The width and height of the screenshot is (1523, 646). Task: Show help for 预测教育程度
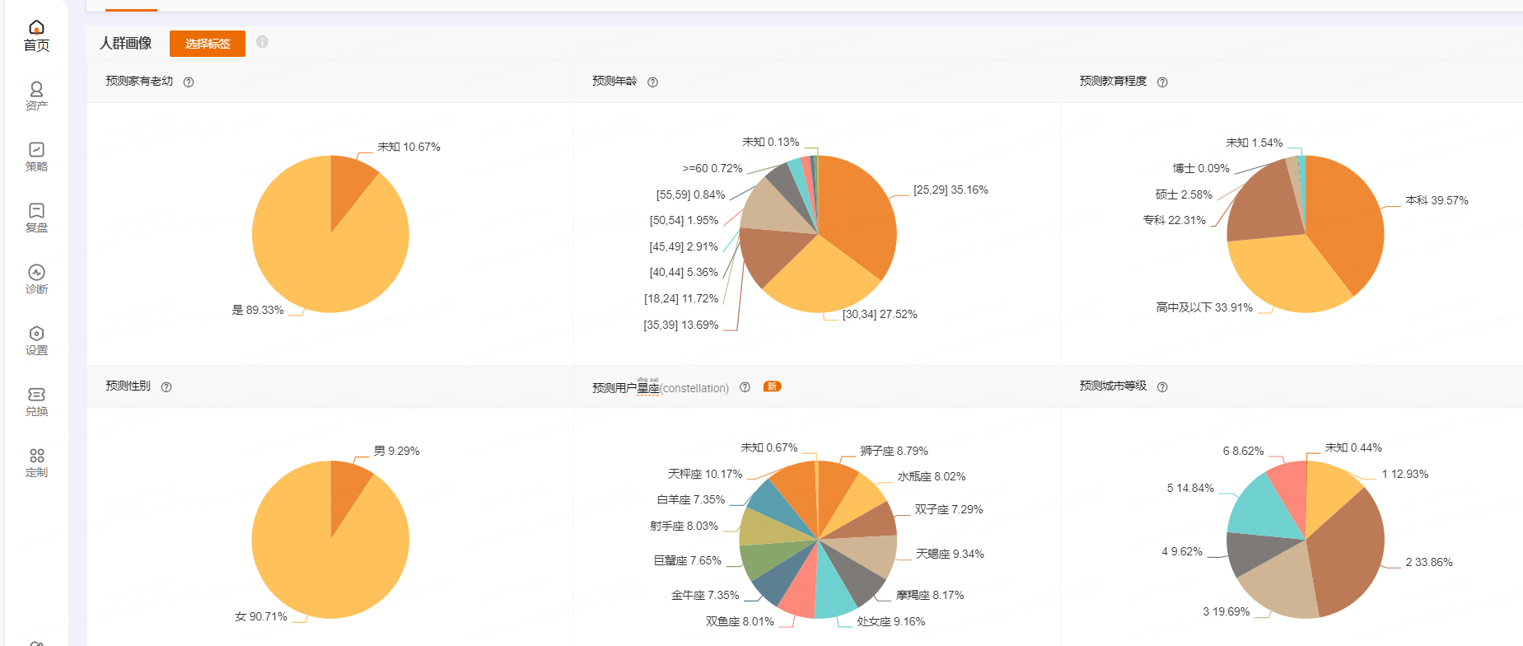(x=1162, y=82)
